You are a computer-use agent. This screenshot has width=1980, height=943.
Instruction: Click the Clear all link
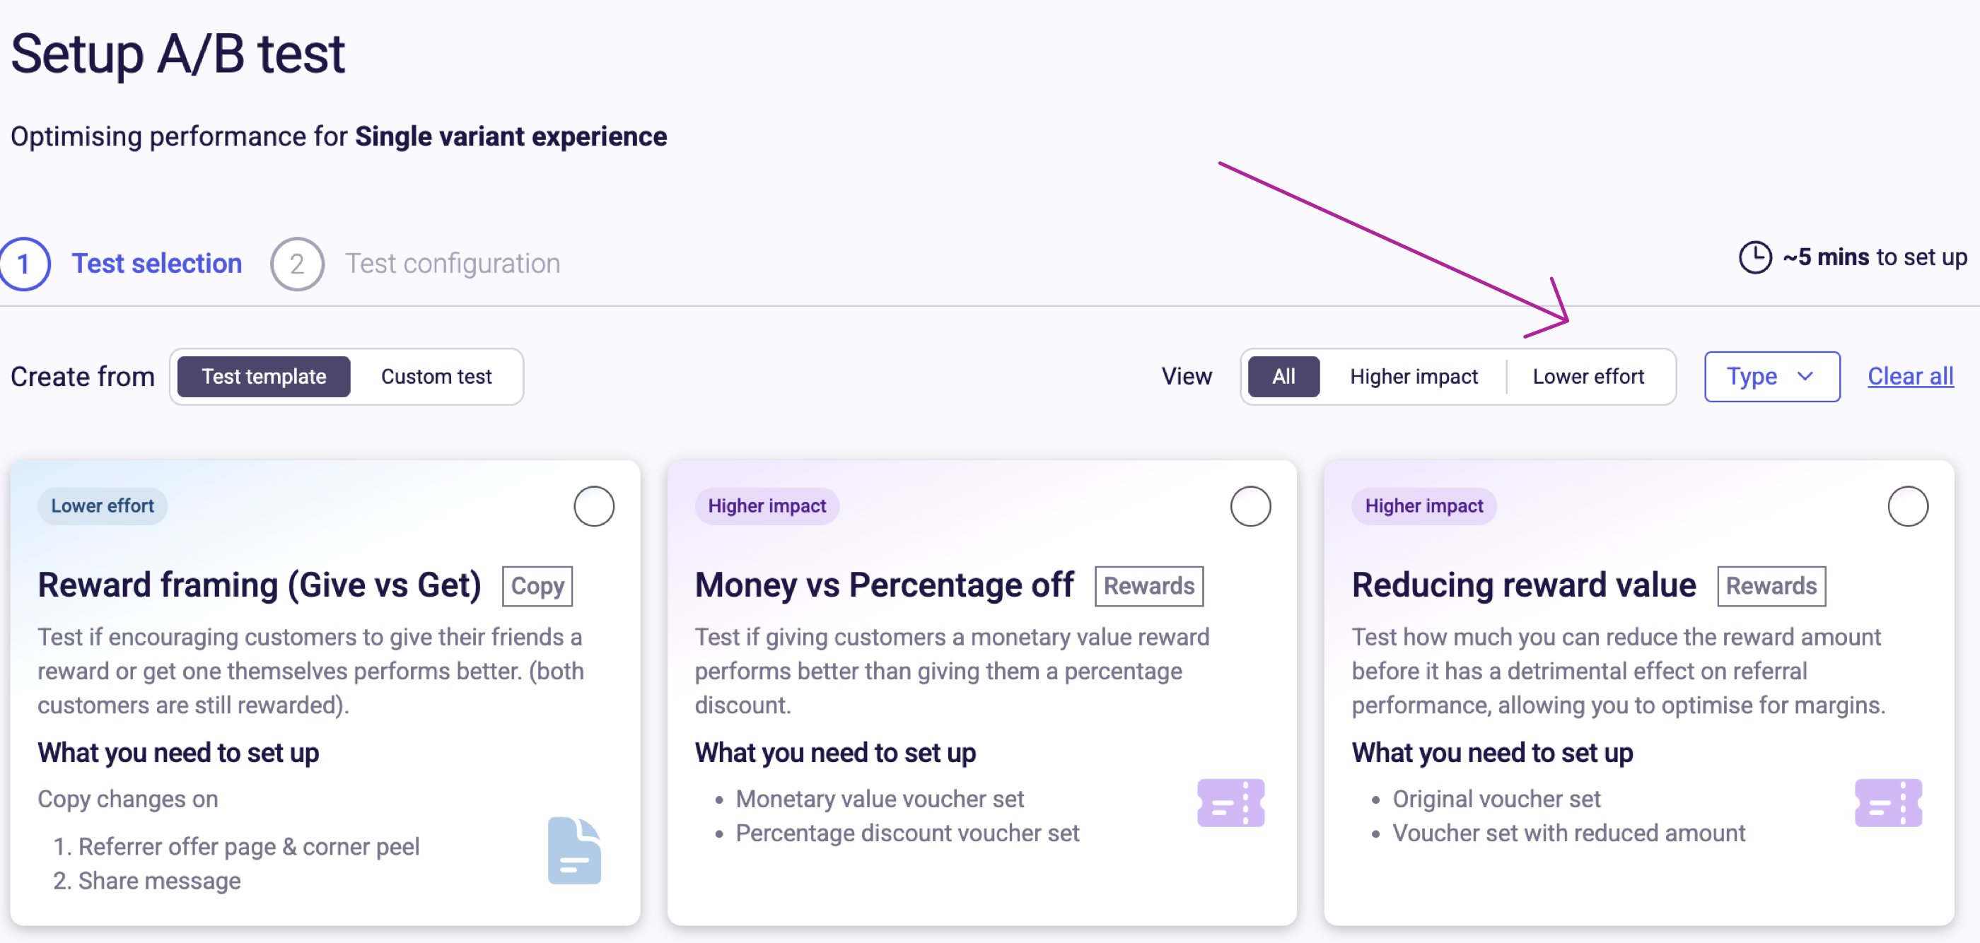(1911, 376)
